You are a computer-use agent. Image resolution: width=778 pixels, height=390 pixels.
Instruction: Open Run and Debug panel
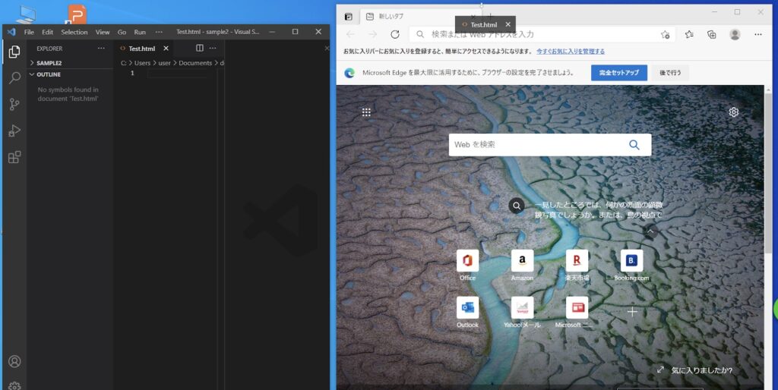pos(14,131)
